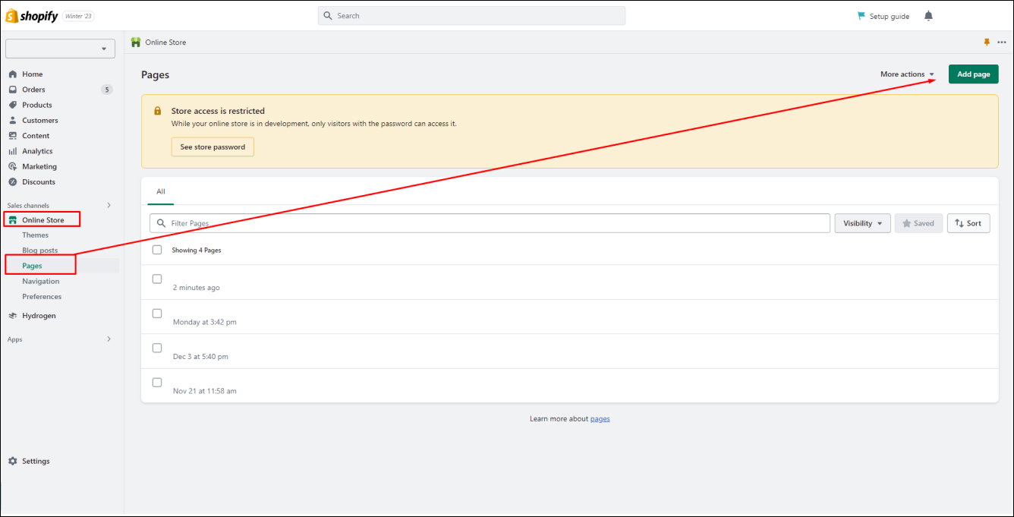This screenshot has height=517, width=1014.
Task: Open the notifications bell
Action: 928,16
